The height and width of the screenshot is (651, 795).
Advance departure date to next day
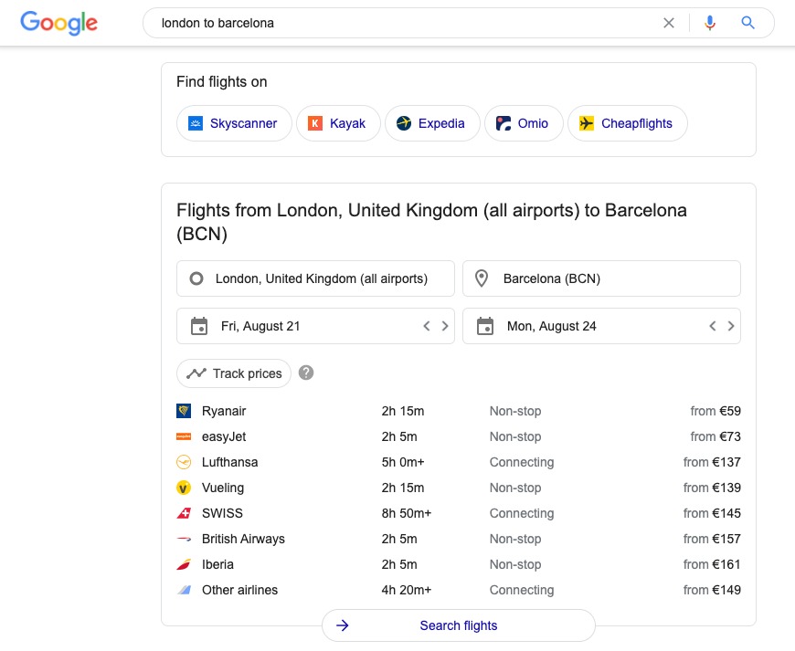445,326
